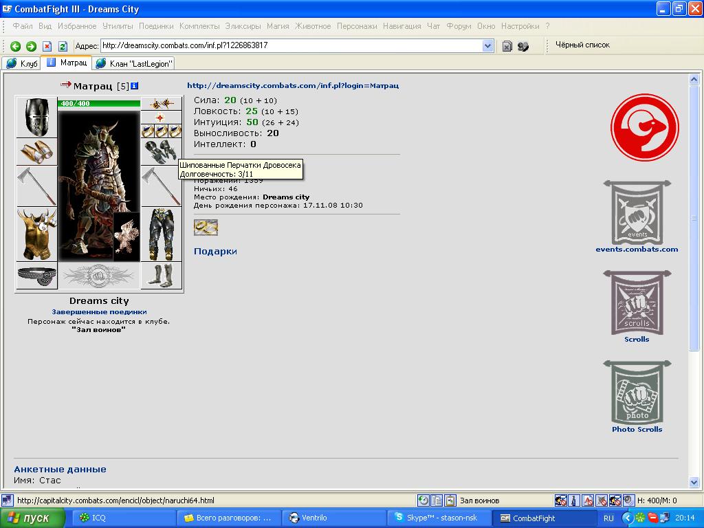Click the clipboard picture icon in status bar
This screenshot has height=528, width=704.
(450, 500)
